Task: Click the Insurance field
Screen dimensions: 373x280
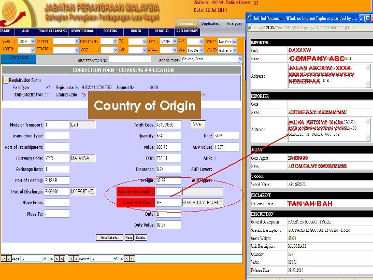Action: click(x=168, y=169)
